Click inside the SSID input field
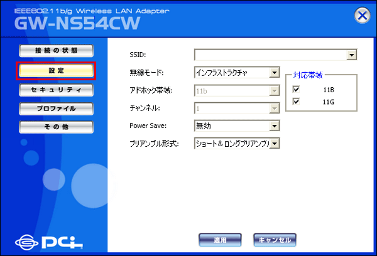The image size is (377, 256). click(270, 55)
